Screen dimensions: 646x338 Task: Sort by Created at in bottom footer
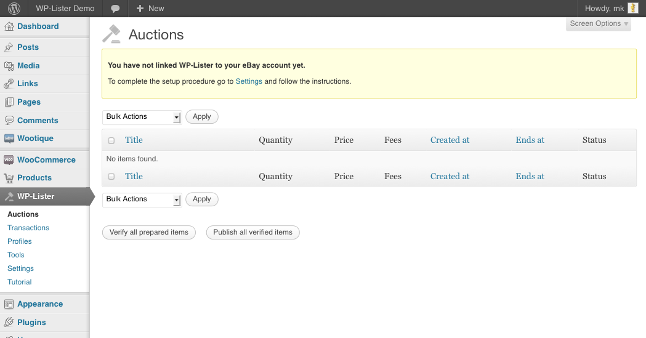(450, 176)
